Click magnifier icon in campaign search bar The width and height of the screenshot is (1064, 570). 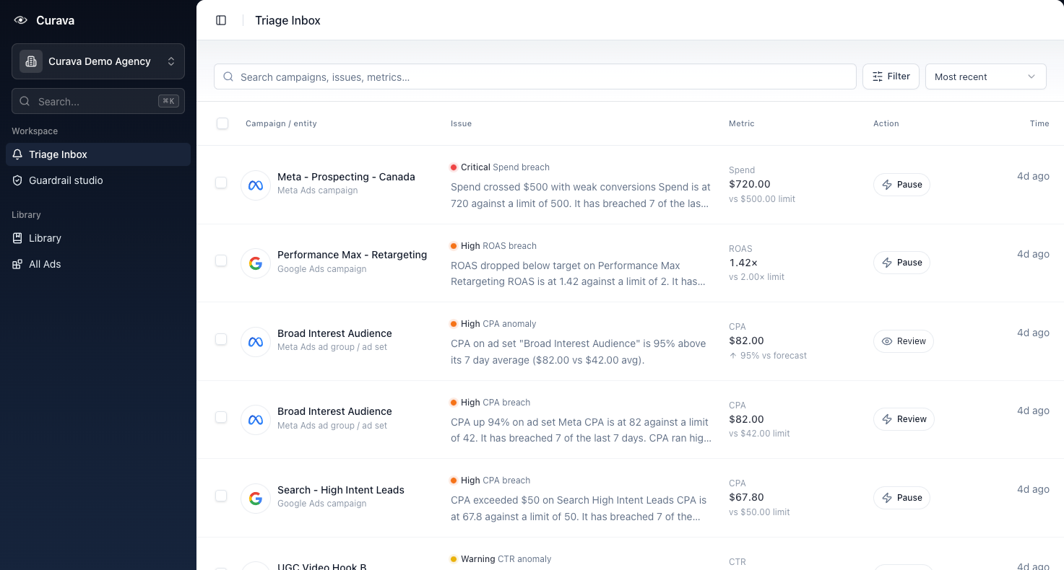pyautogui.click(x=228, y=76)
